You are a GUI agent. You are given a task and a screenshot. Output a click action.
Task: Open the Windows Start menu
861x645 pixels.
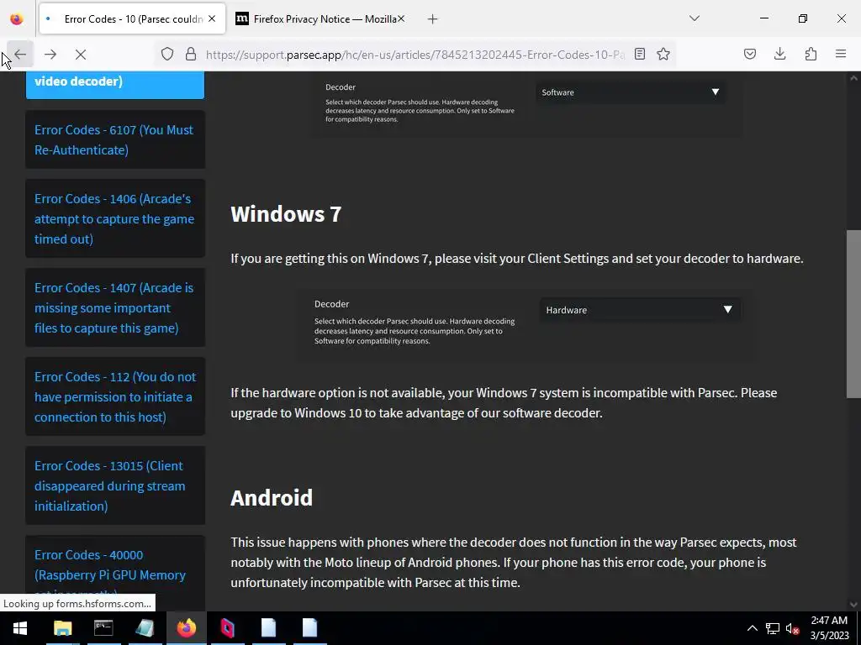[20, 628]
